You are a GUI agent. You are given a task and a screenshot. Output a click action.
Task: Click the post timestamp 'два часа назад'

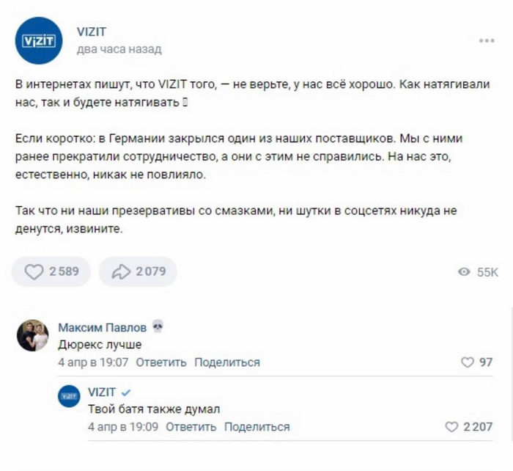click(119, 49)
